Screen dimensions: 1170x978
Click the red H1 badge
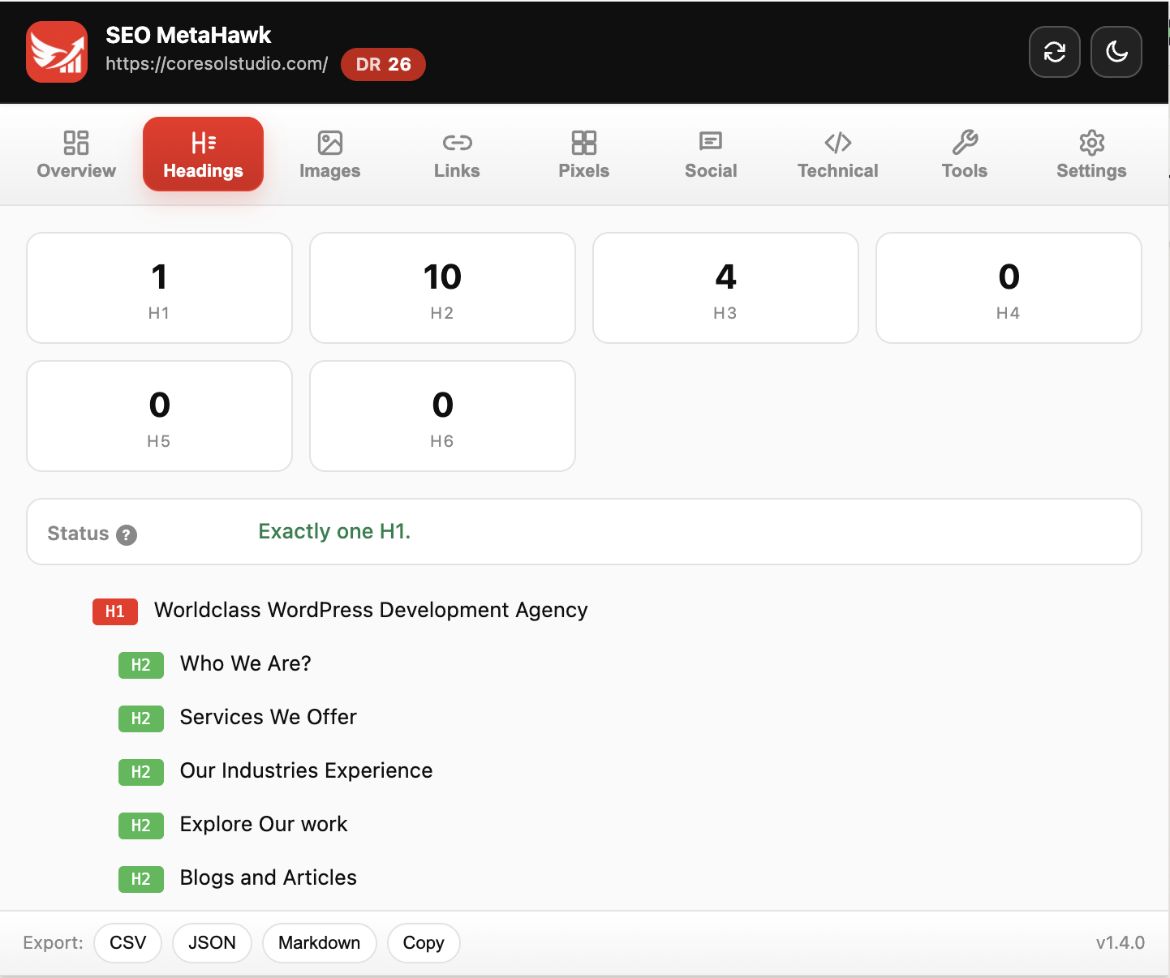point(115,611)
